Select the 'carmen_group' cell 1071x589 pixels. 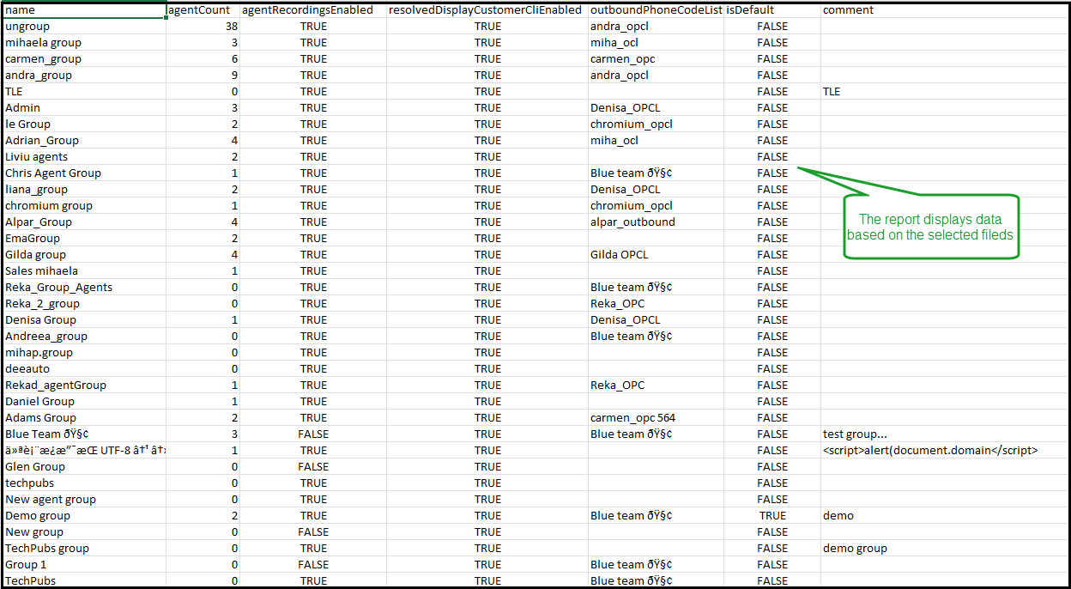click(x=84, y=59)
